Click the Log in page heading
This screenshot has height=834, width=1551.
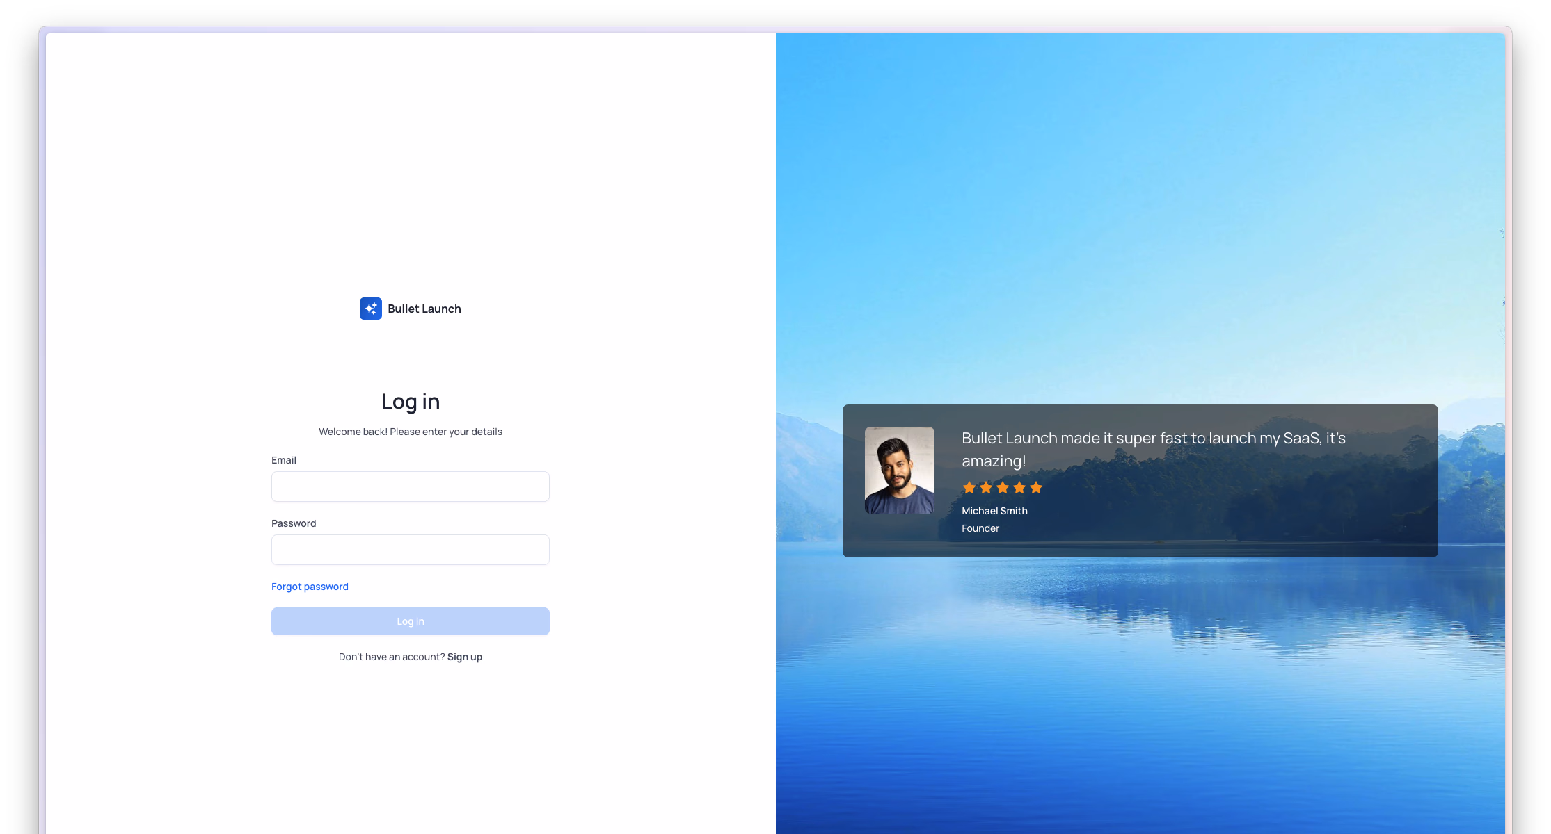coord(410,401)
